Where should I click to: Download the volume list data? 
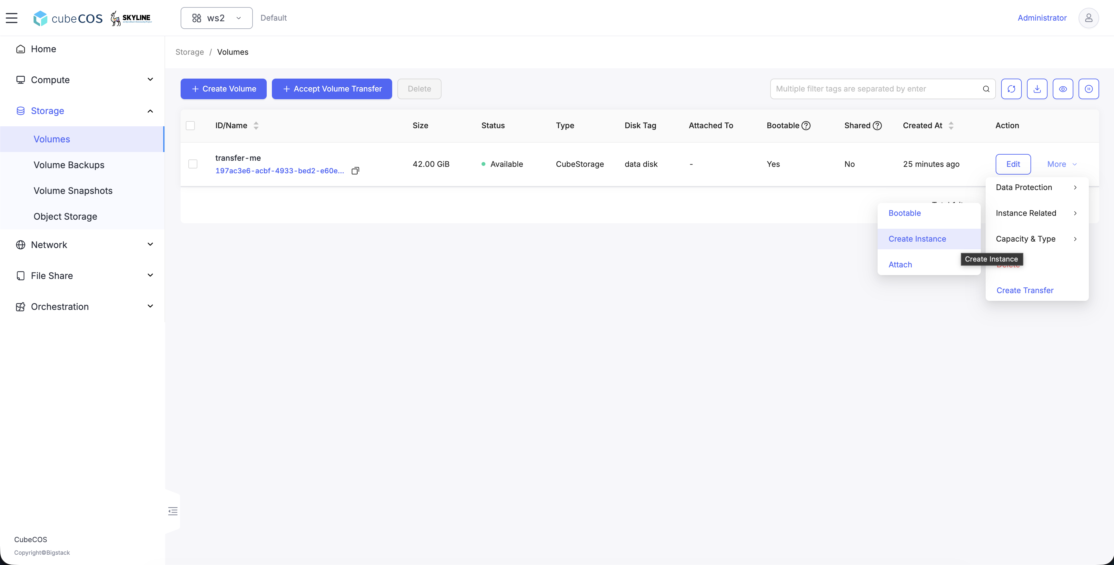point(1037,89)
